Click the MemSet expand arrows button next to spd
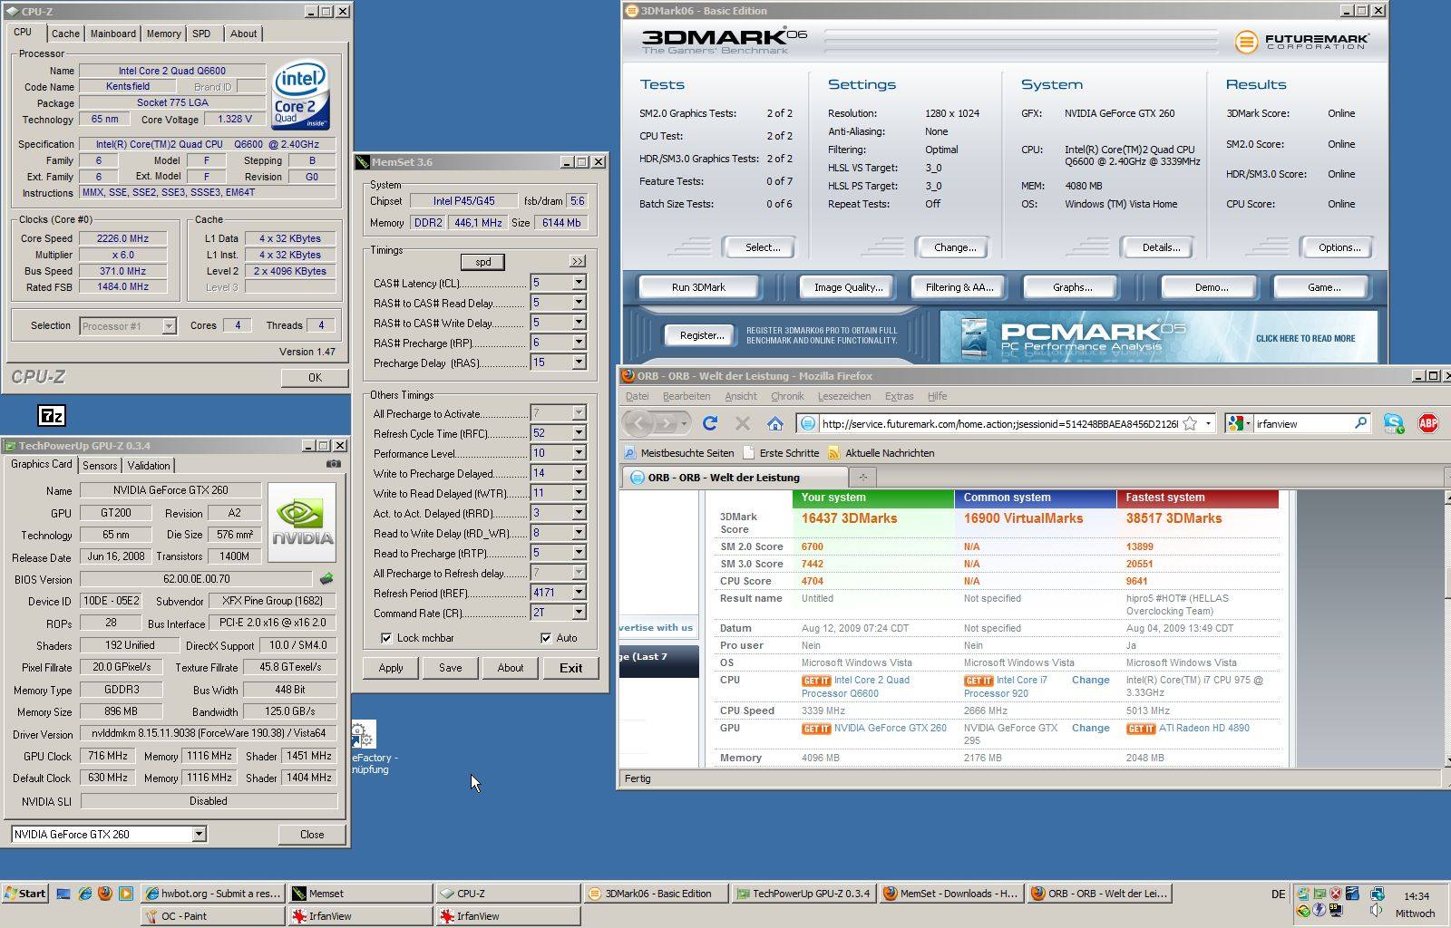 [x=578, y=261]
